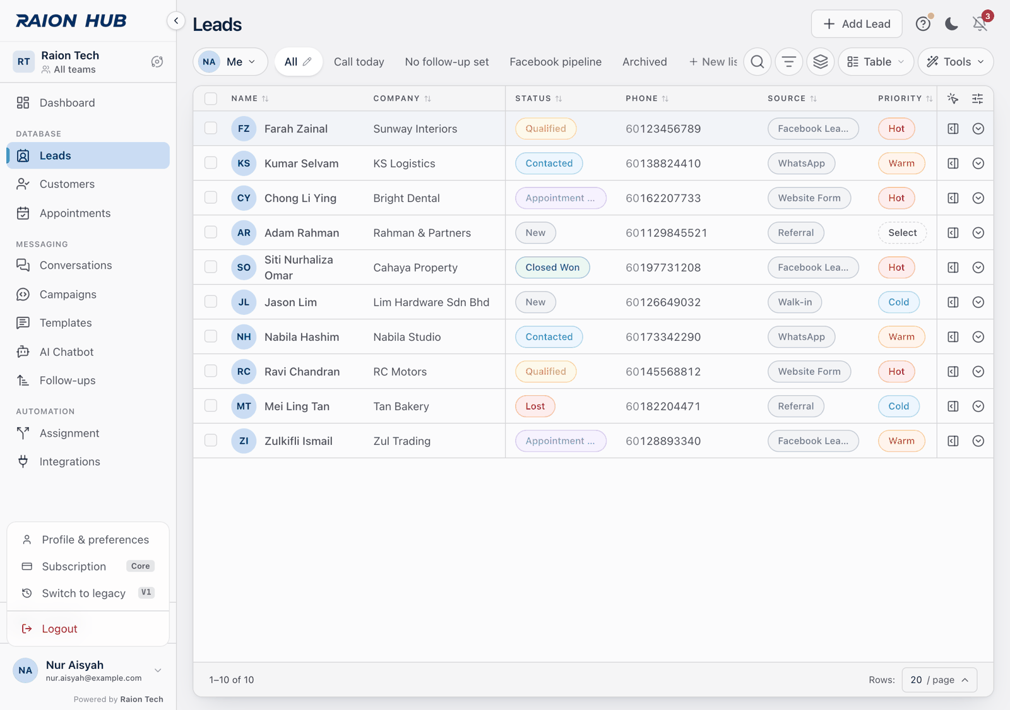
Task: Click Logout in the profile menu
Action: [88, 629]
